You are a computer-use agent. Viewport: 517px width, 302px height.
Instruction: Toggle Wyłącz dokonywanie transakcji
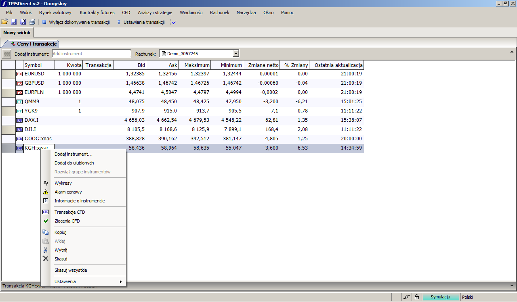click(x=76, y=23)
